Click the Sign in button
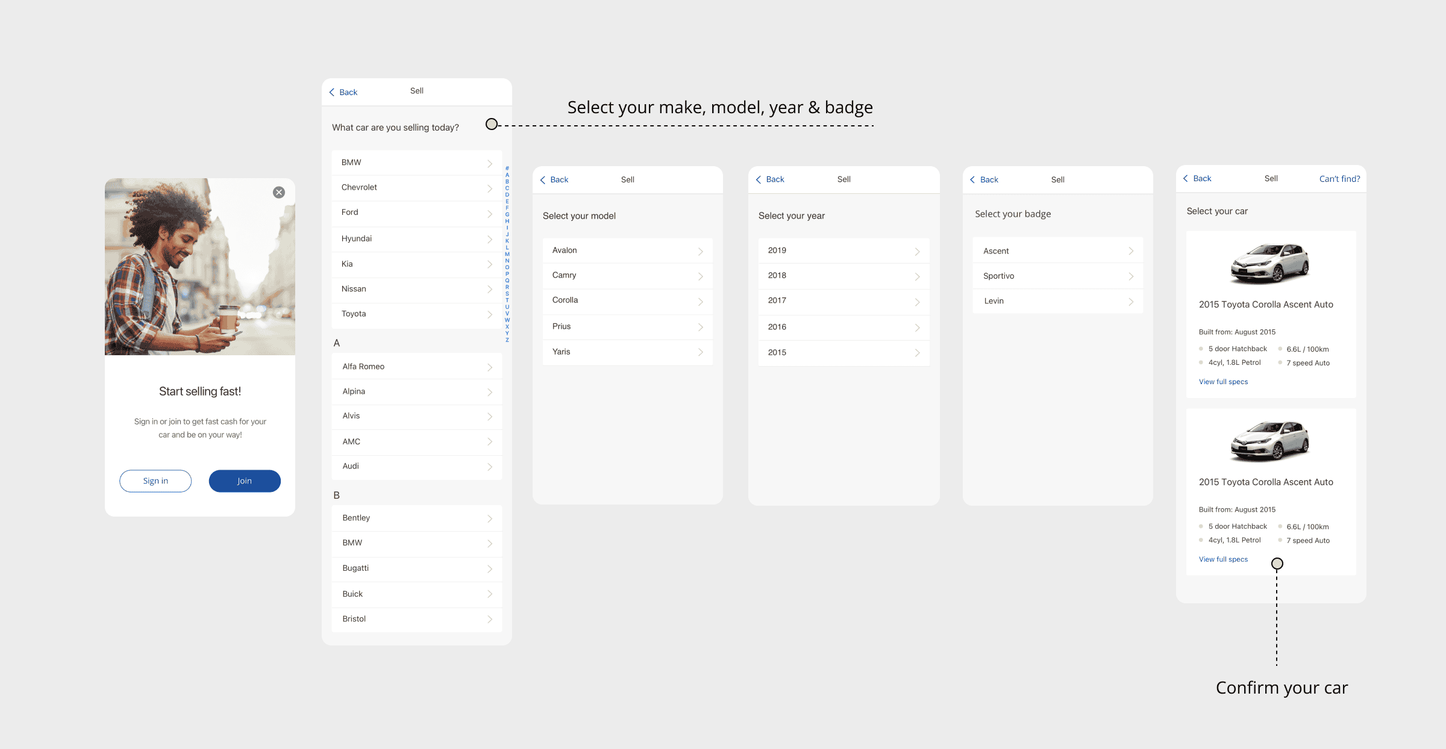The width and height of the screenshot is (1446, 749). [x=155, y=481]
